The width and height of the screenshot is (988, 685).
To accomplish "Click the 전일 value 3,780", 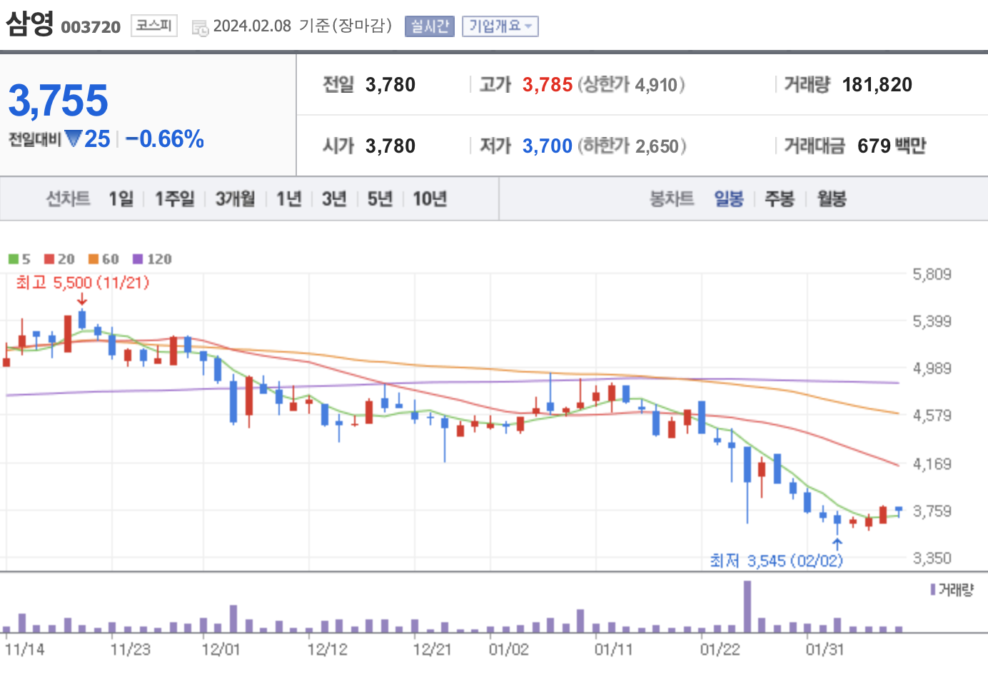I will tap(390, 85).
